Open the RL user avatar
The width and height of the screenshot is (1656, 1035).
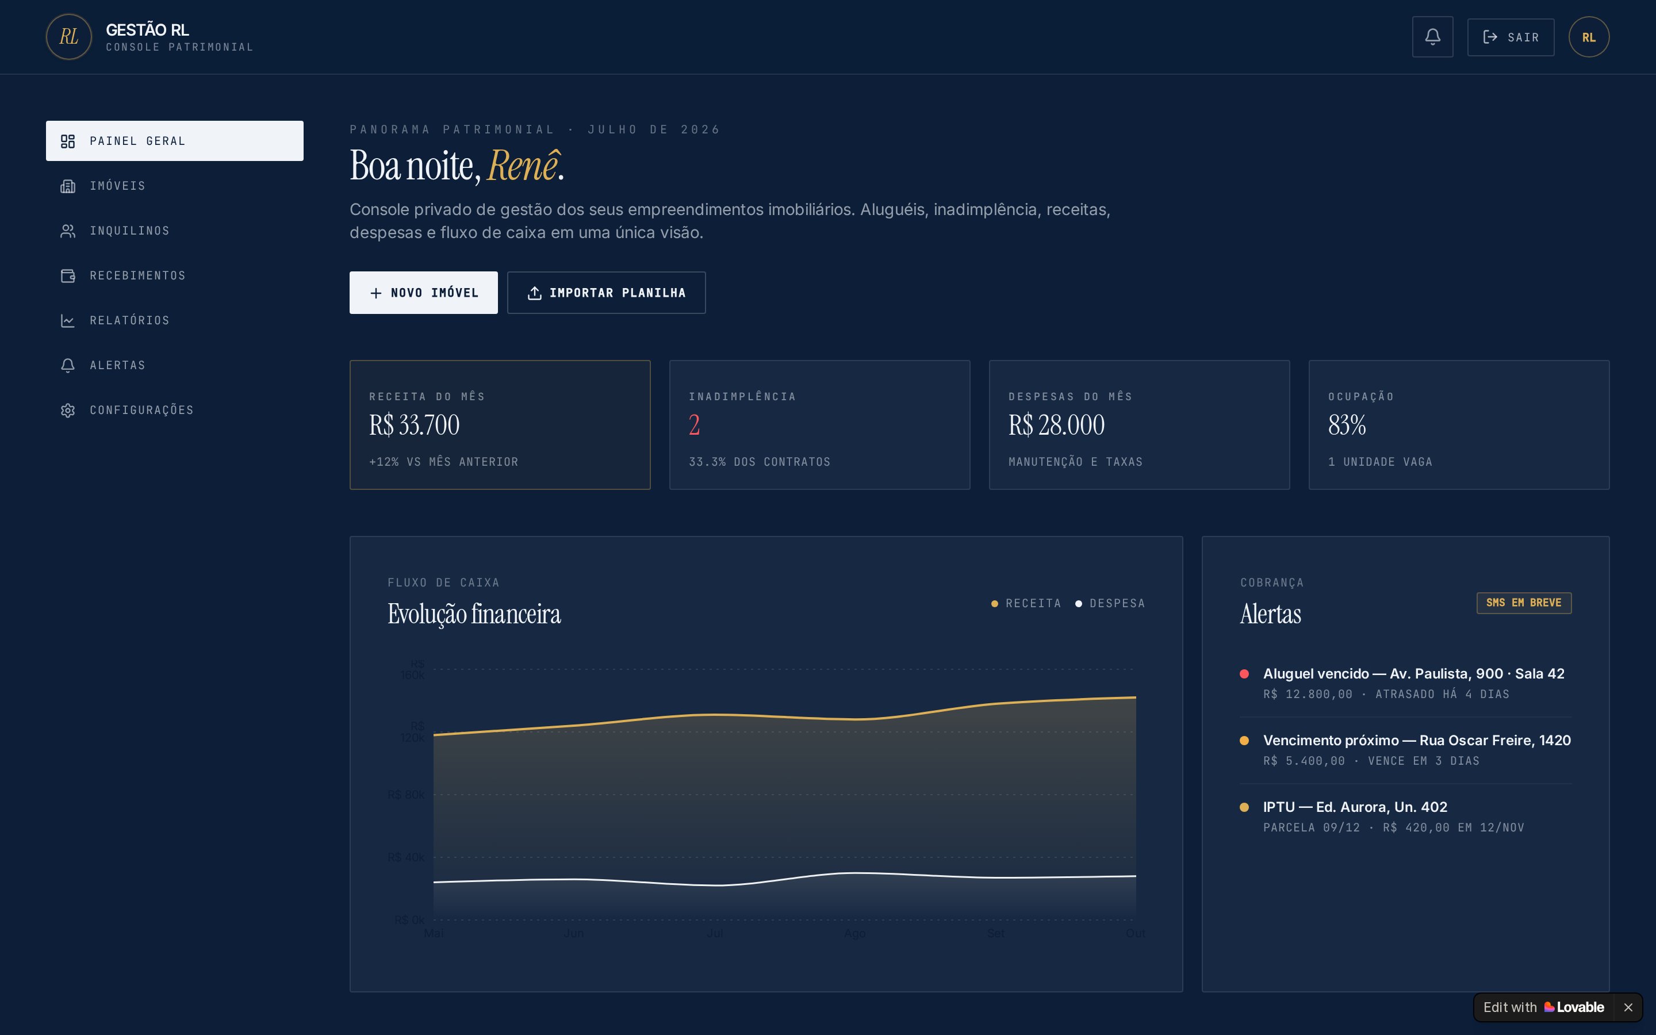pos(1588,37)
